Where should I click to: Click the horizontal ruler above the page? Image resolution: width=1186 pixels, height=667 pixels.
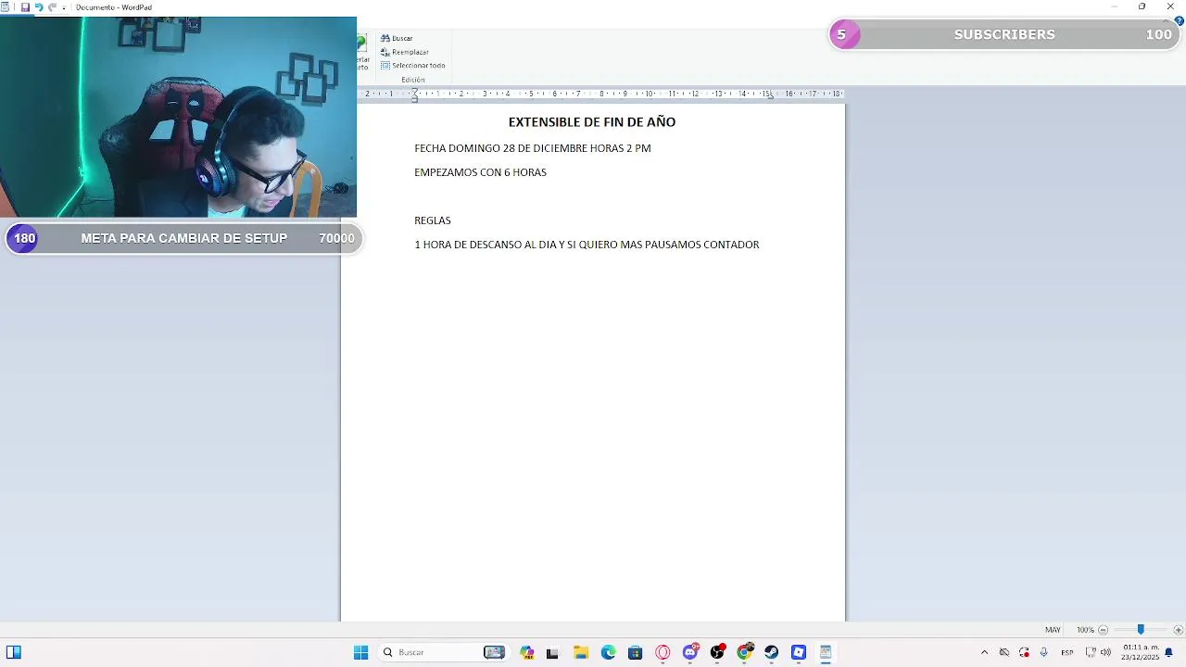[600, 94]
